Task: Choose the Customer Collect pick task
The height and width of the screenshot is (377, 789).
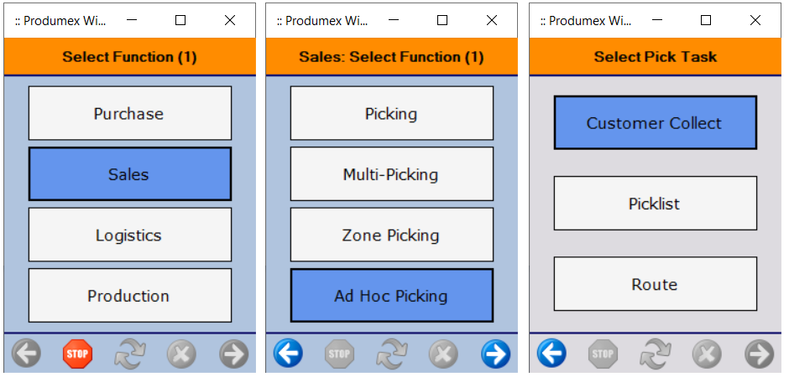Action: click(x=655, y=123)
